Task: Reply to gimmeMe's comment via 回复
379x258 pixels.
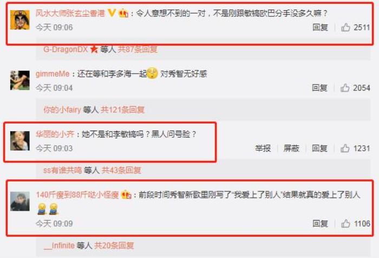Action: coord(319,88)
